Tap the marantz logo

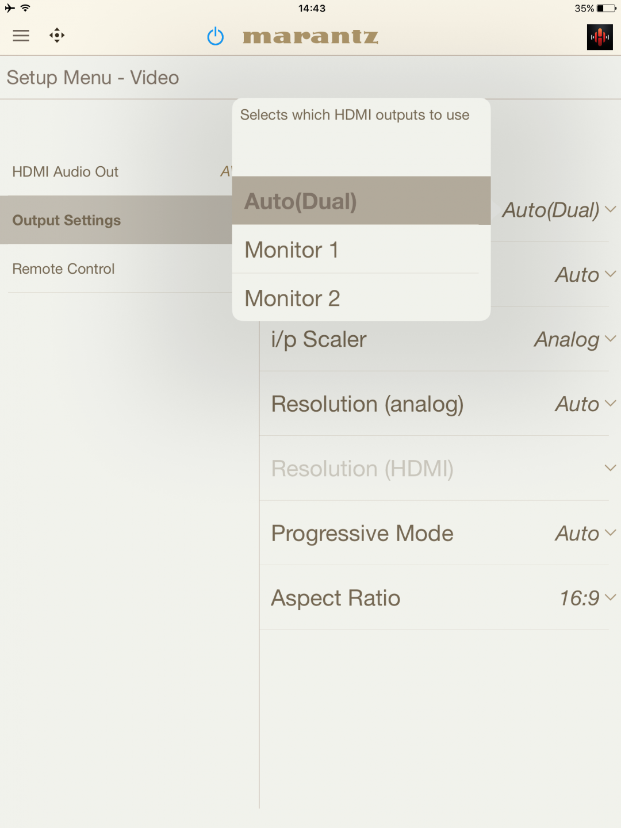click(x=310, y=37)
